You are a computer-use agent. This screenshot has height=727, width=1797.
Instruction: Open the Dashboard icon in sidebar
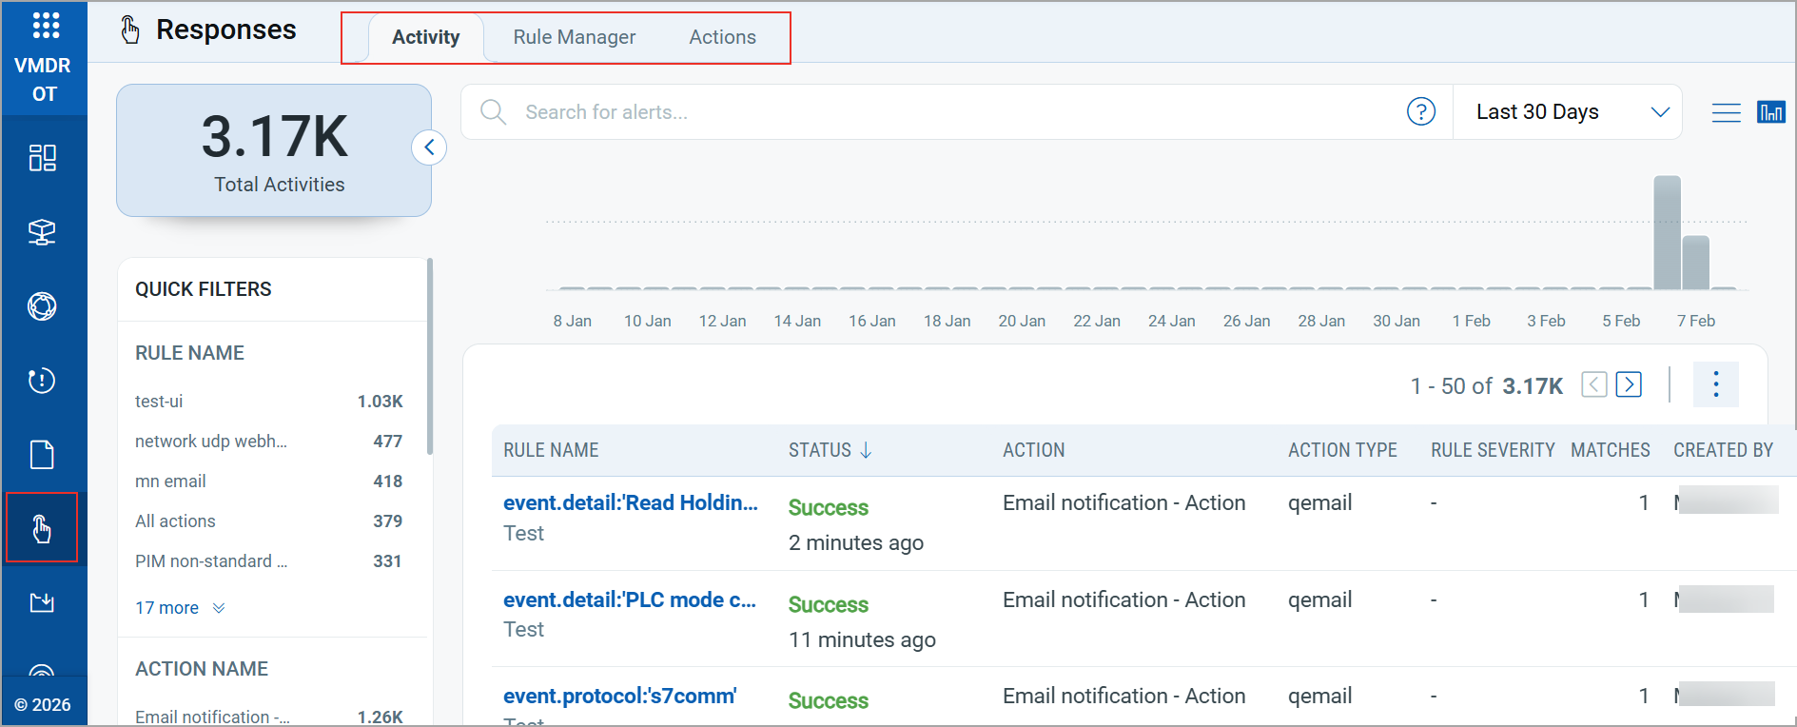coord(43,158)
